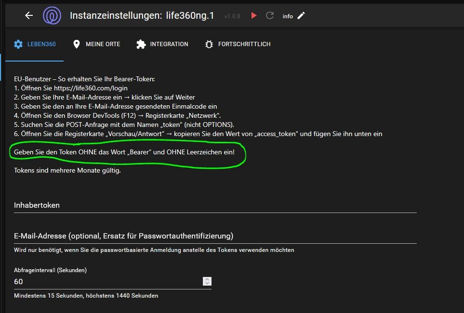Click the puzzle piece icon on INTEGRATION
This screenshot has height=313, width=464.
click(x=141, y=44)
